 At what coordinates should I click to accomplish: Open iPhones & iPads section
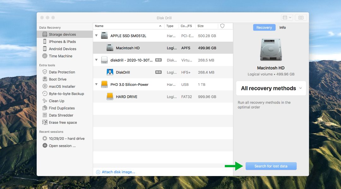point(62,42)
